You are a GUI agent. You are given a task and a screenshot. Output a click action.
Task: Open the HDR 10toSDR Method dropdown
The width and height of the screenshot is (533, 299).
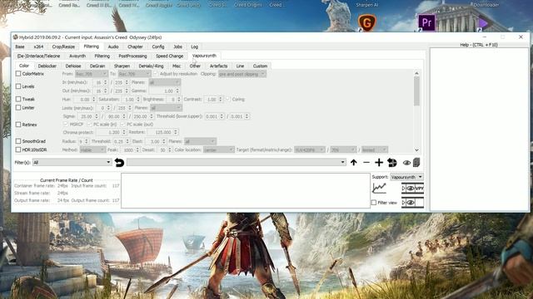(x=92, y=149)
